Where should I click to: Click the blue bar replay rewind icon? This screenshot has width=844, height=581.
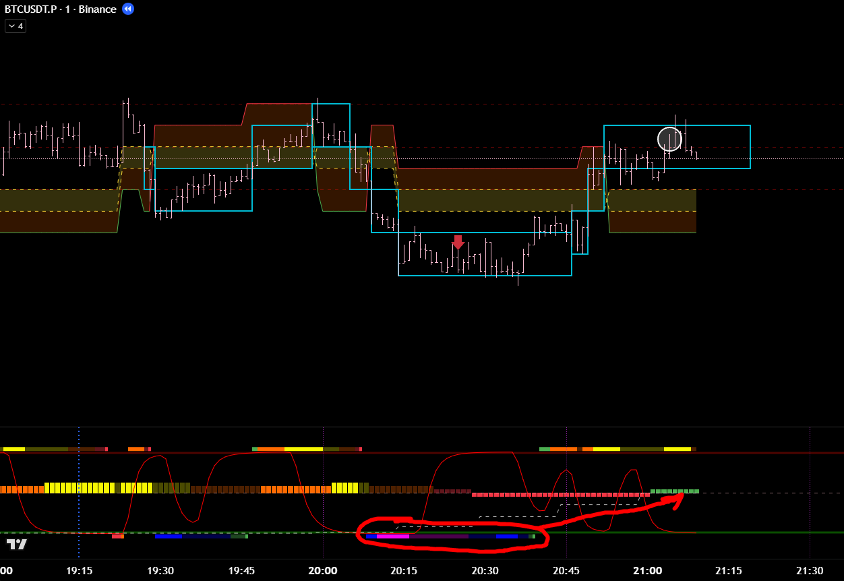click(x=128, y=9)
